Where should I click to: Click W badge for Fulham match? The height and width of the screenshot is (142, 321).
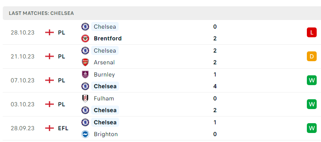(312, 104)
